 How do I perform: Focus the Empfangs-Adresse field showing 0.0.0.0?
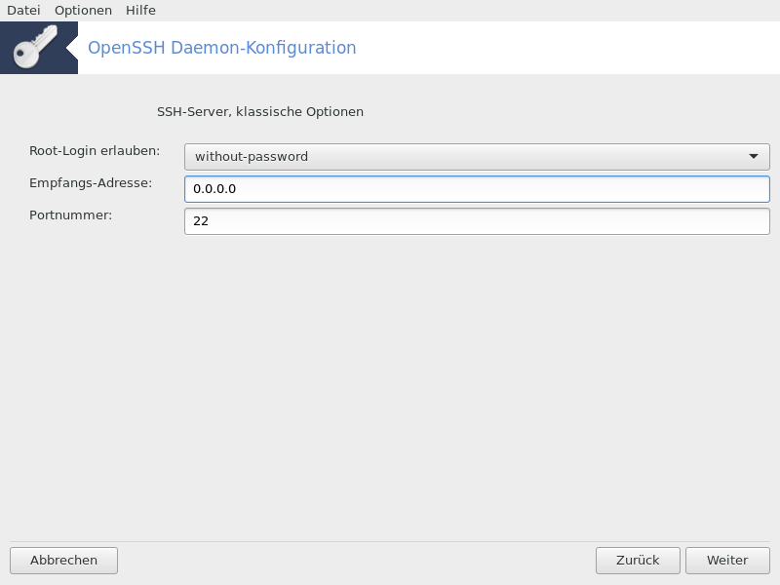click(477, 189)
